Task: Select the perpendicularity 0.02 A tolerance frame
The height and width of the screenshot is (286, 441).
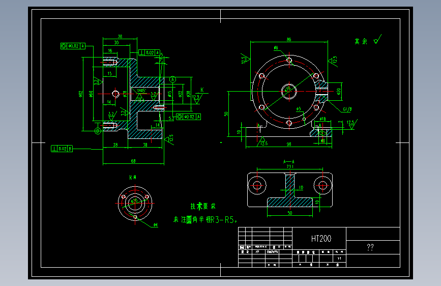Action: point(150,52)
